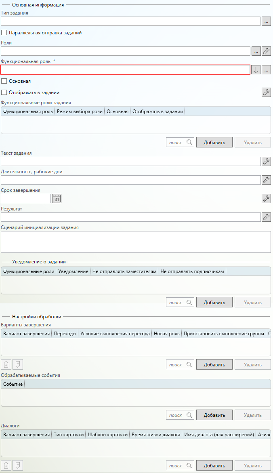Click the Сценарий инициализации задания text area
Image resolution: width=273 pixels, height=473 pixels.
tap(136, 242)
